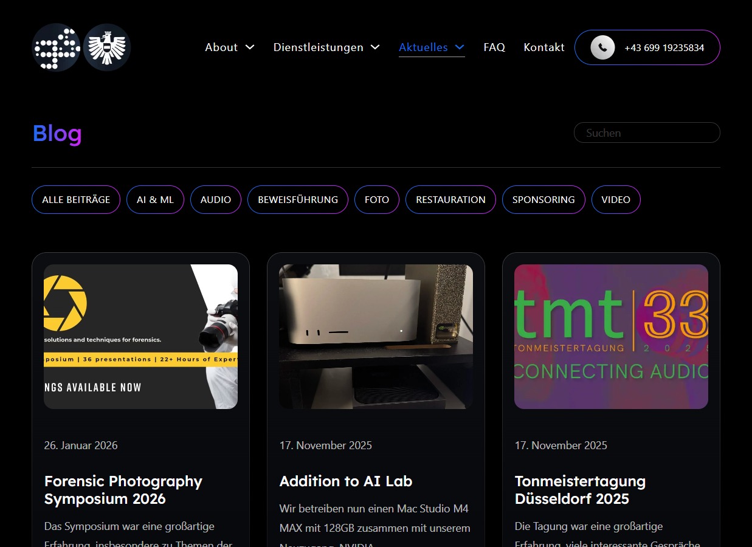This screenshot has height=547, width=752.
Task: Show Restauration category posts
Action: [450, 199]
